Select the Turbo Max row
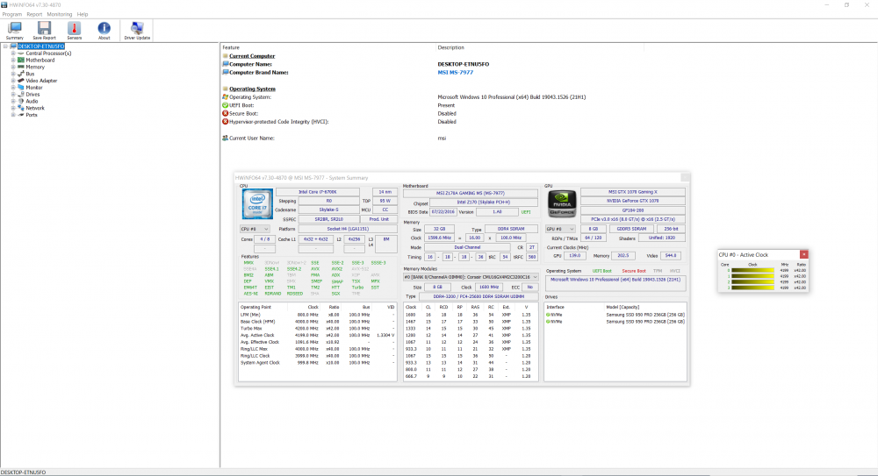Screen dimensions: 878x476 click(x=318, y=329)
